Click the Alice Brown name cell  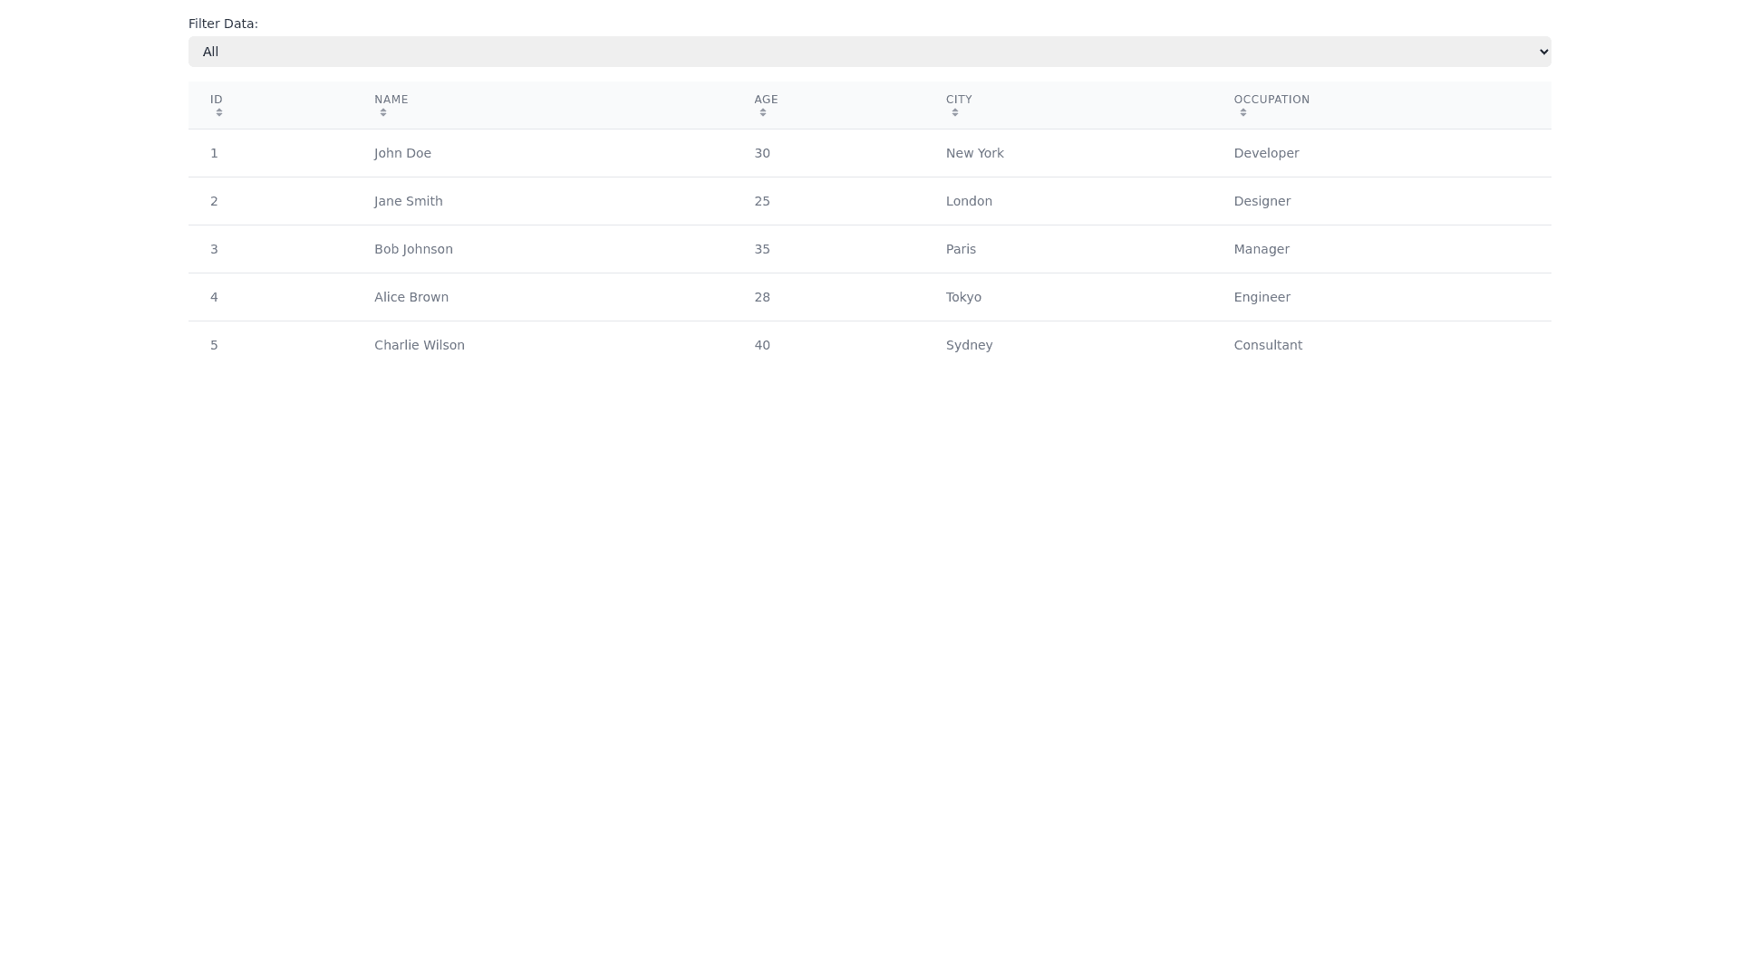tap(411, 297)
